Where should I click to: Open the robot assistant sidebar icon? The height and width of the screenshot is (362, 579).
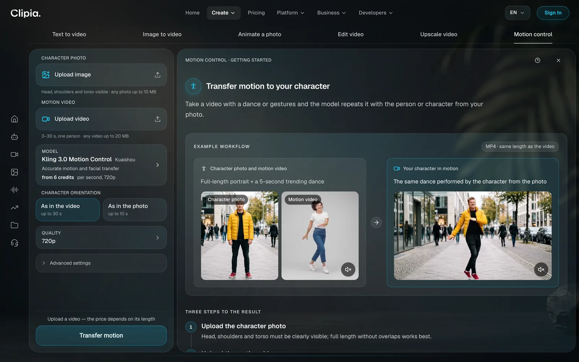pos(14,137)
